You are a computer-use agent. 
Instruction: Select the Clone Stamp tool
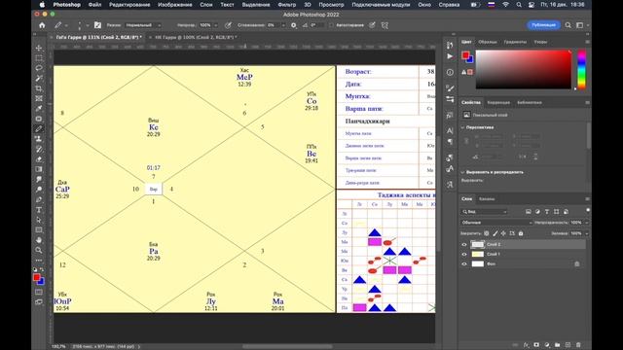click(x=39, y=139)
